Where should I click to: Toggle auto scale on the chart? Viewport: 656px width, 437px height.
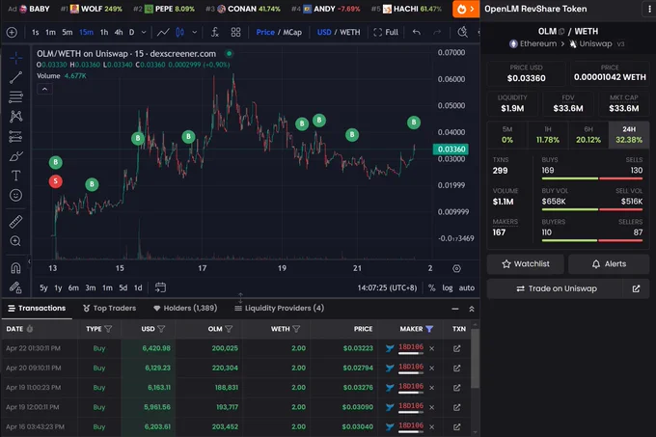(x=467, y=287)
